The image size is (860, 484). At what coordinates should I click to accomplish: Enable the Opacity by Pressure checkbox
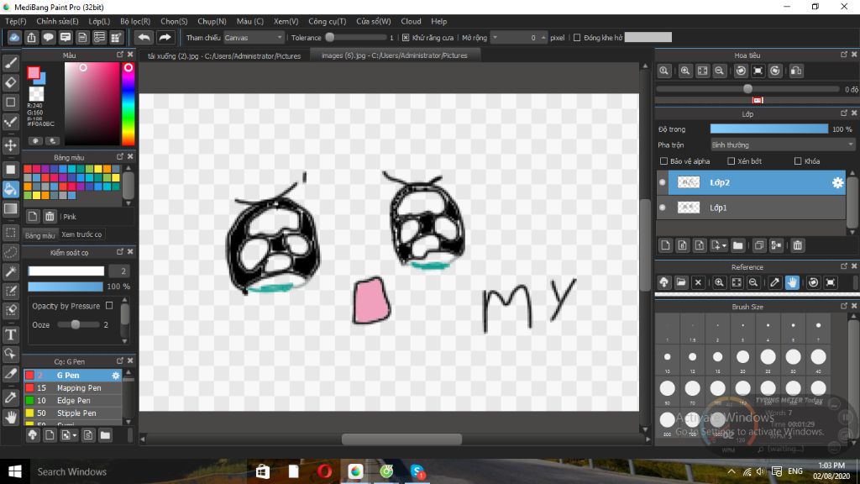[x=109, y=306]
